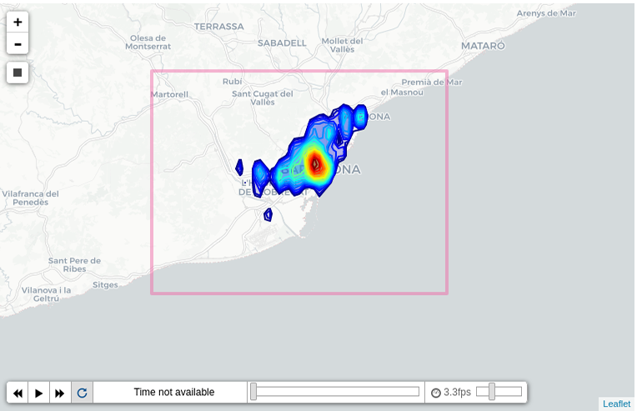Step backward in the time animation
This screenshot has width=637, height=411.
click(x=18, y=393)
